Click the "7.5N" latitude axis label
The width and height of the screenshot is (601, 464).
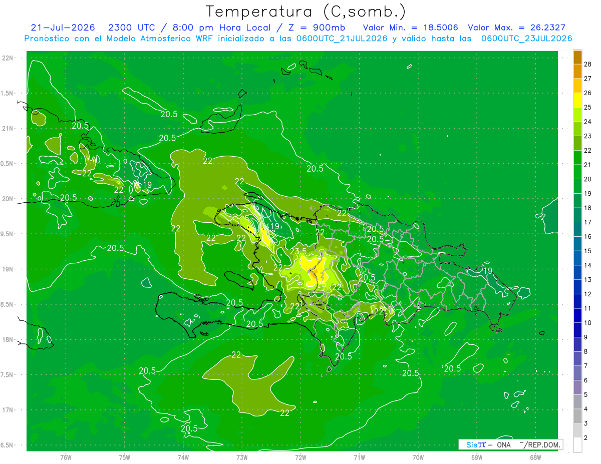7,375
